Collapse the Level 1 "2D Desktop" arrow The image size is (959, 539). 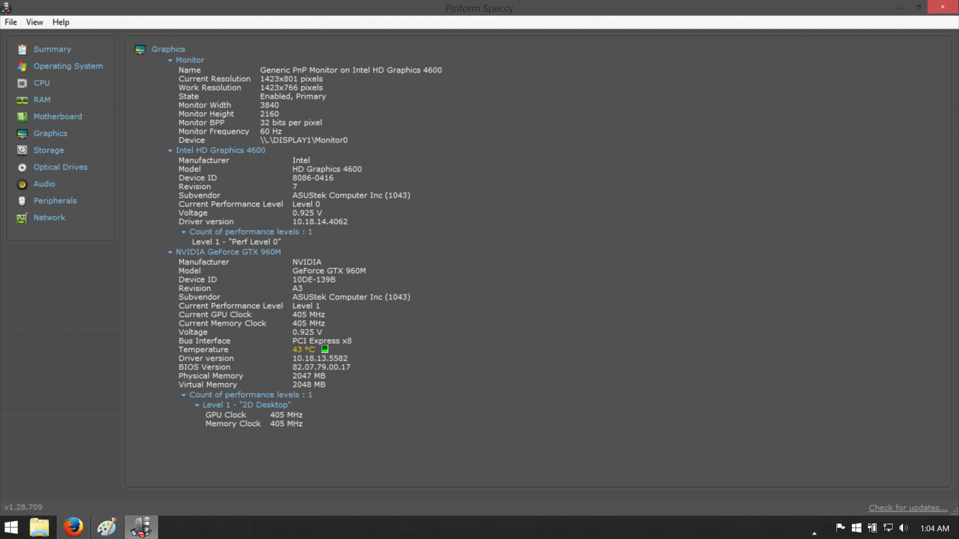[x=197, y=405]
